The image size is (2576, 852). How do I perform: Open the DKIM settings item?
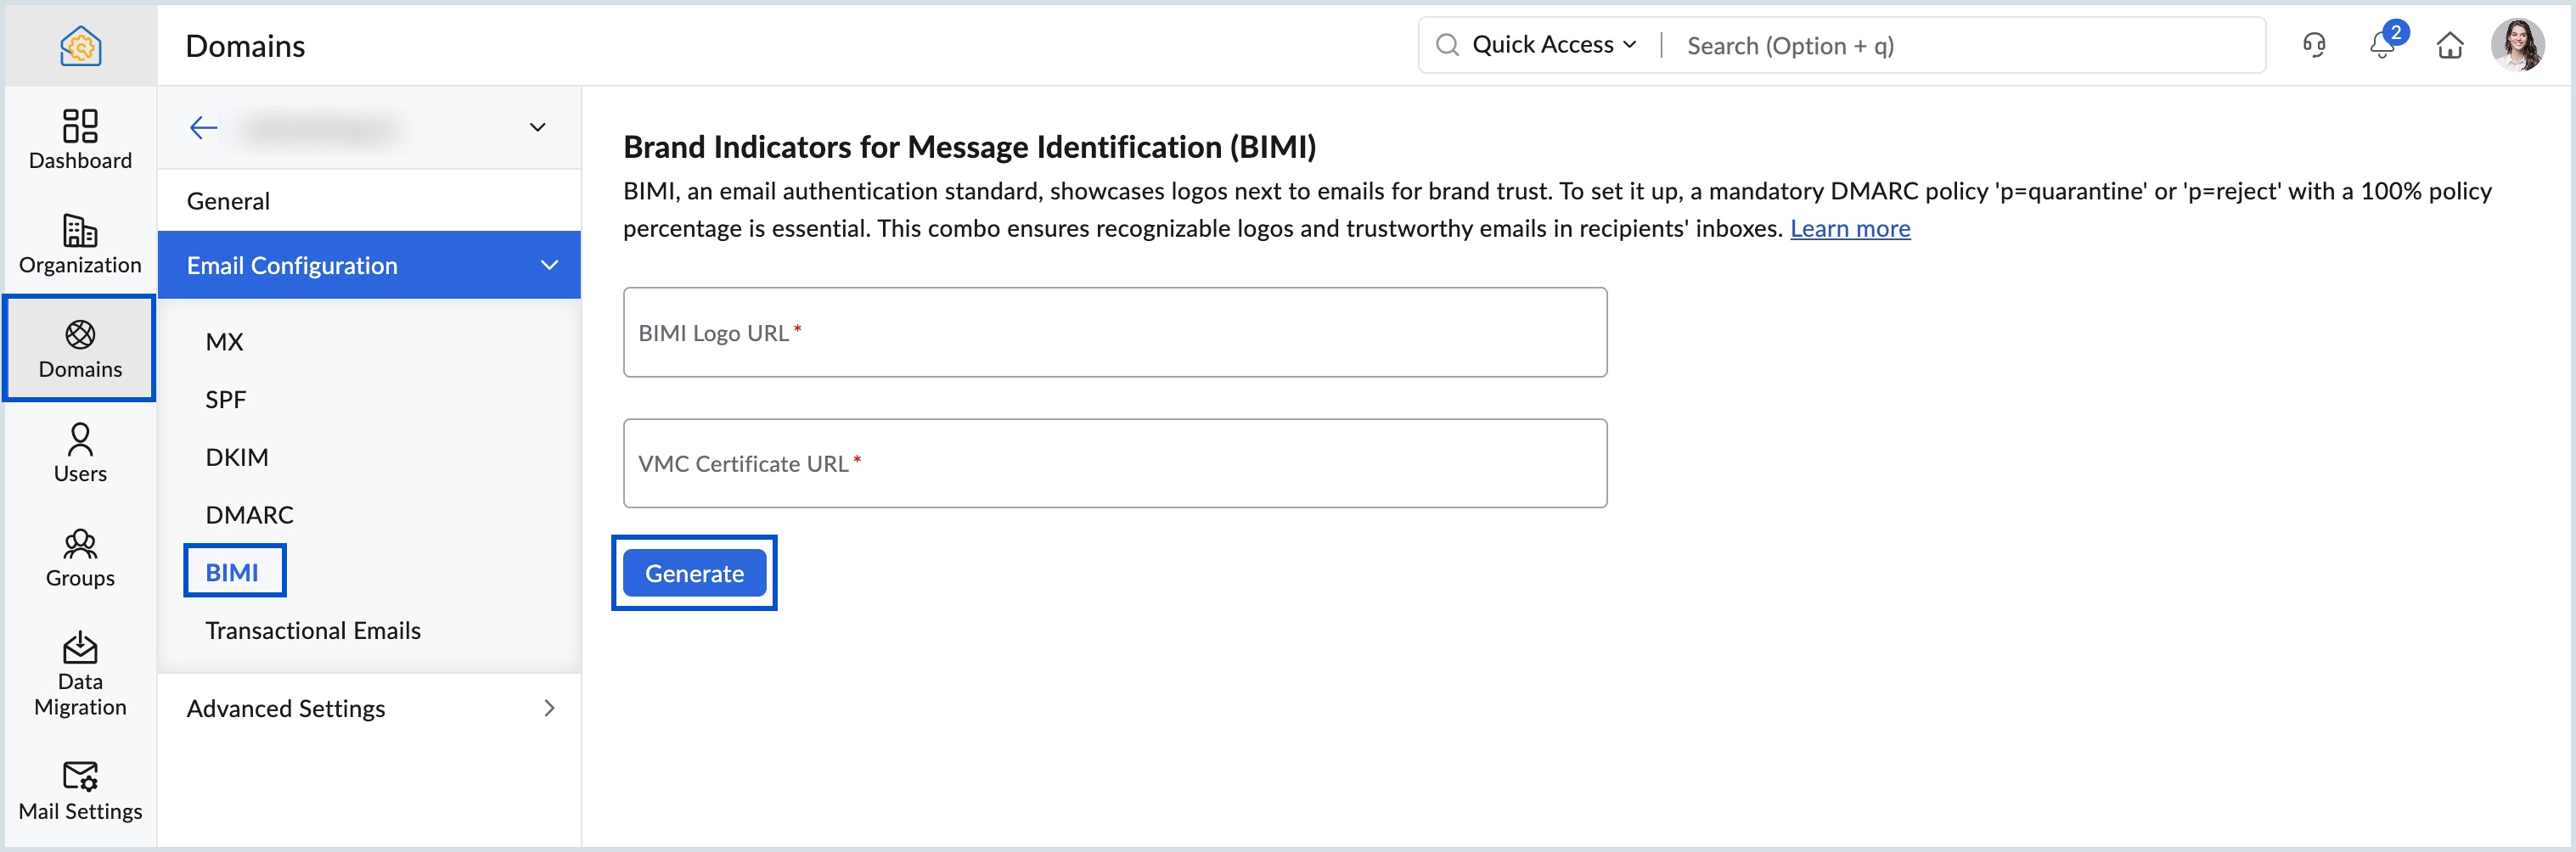click(x=237, y=457)
